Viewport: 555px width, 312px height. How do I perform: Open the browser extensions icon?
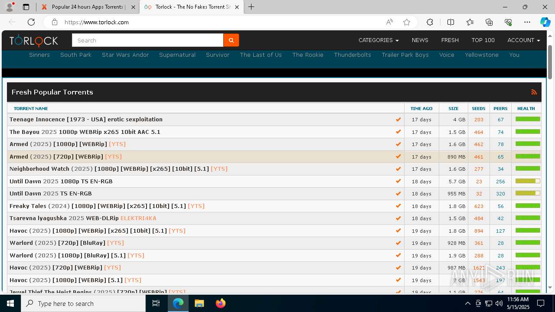pyautogui.click(x=430, y=22)
